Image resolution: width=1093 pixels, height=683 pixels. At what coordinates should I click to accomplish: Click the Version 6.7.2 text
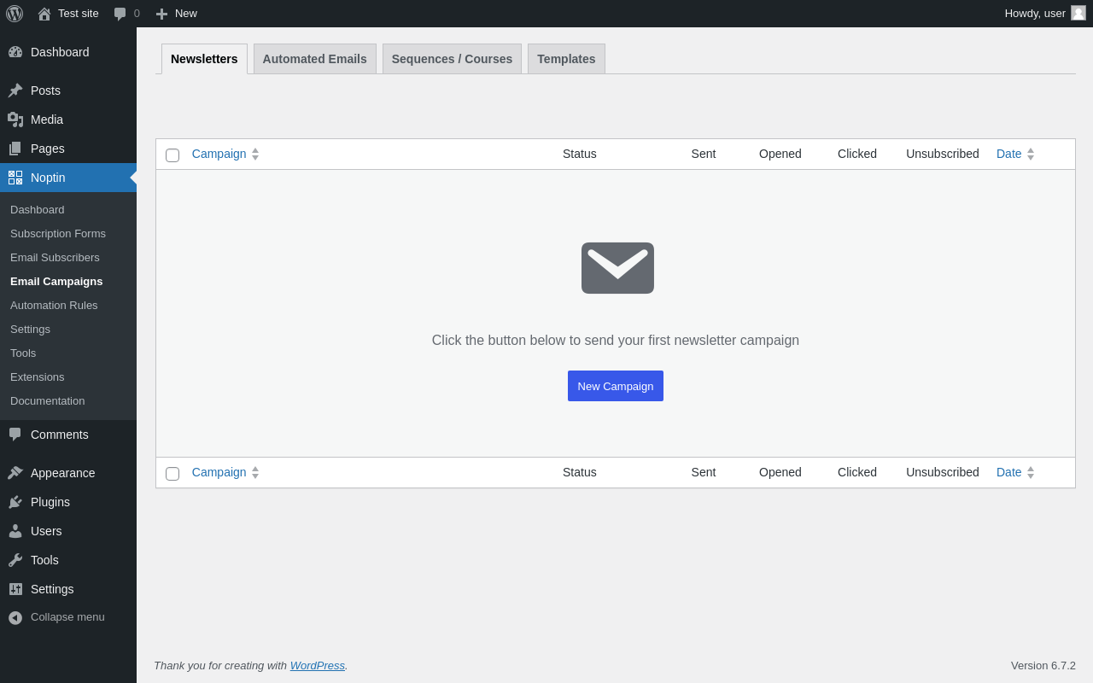(x=1043, y=665)
